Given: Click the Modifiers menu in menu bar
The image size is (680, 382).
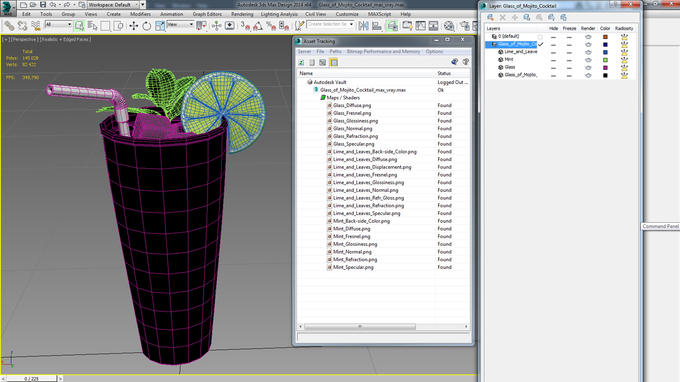Looking at the screenshot, I should (141, 14).
